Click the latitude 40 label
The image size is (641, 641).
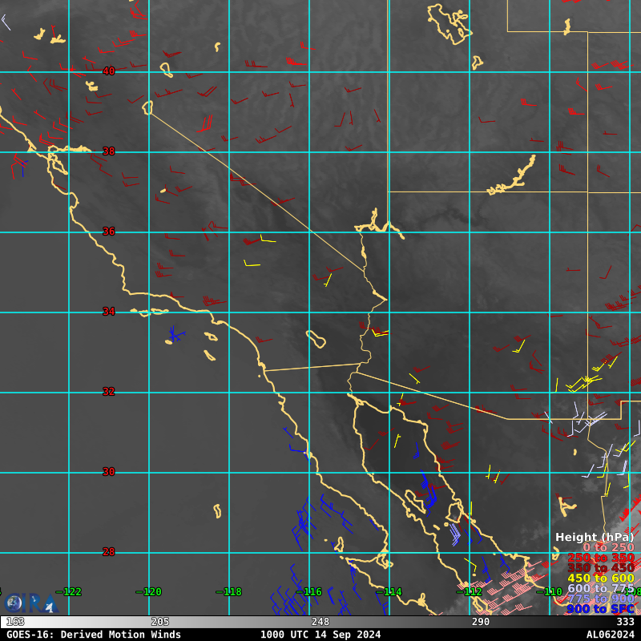pos(109,71)
